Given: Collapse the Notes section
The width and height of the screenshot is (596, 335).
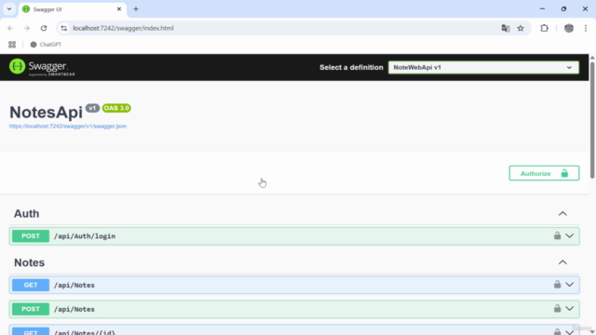Looking at the screenshot, I should (x=562, y=262).
